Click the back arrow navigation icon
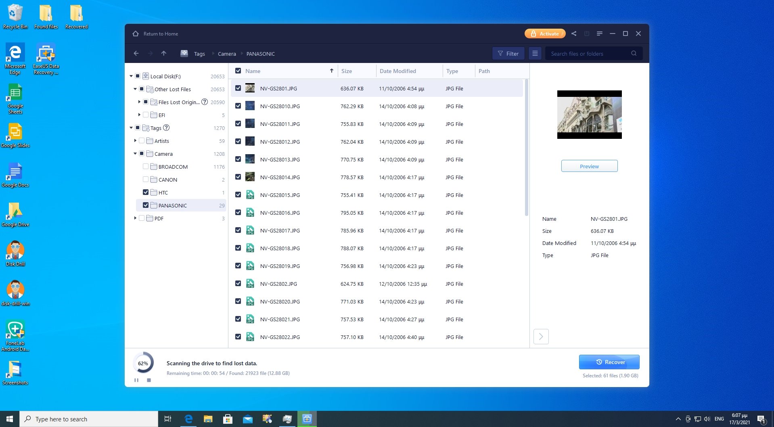Screen dimensions: 774x427 pos(136,53)
